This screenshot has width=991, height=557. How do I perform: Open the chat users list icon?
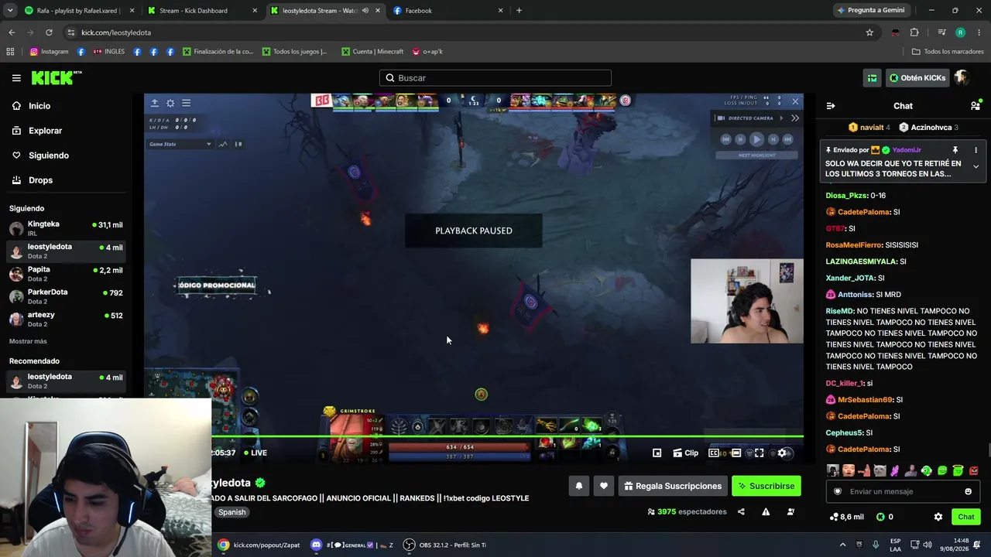point(976,105)
